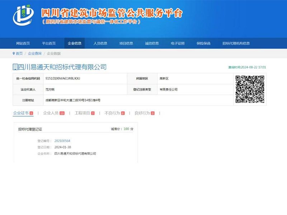Open 诚信信息 navigation item
This screenshot has height=215, width=287.
tap(152, 43)
